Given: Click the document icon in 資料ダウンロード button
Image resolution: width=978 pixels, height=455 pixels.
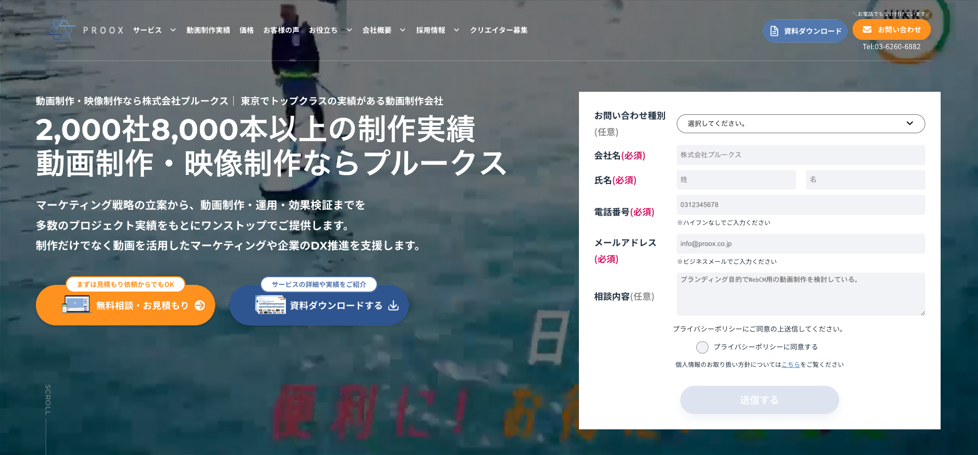Looking at the screenshot, I should click(774, 31).
